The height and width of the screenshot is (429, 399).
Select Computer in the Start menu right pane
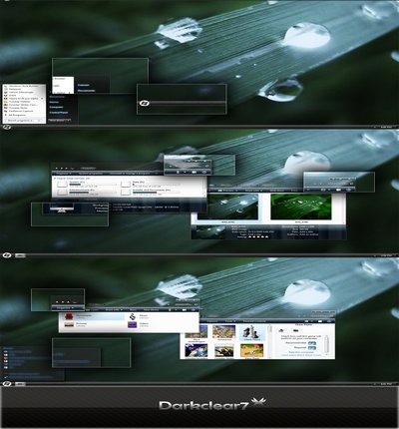pos(56,107)
